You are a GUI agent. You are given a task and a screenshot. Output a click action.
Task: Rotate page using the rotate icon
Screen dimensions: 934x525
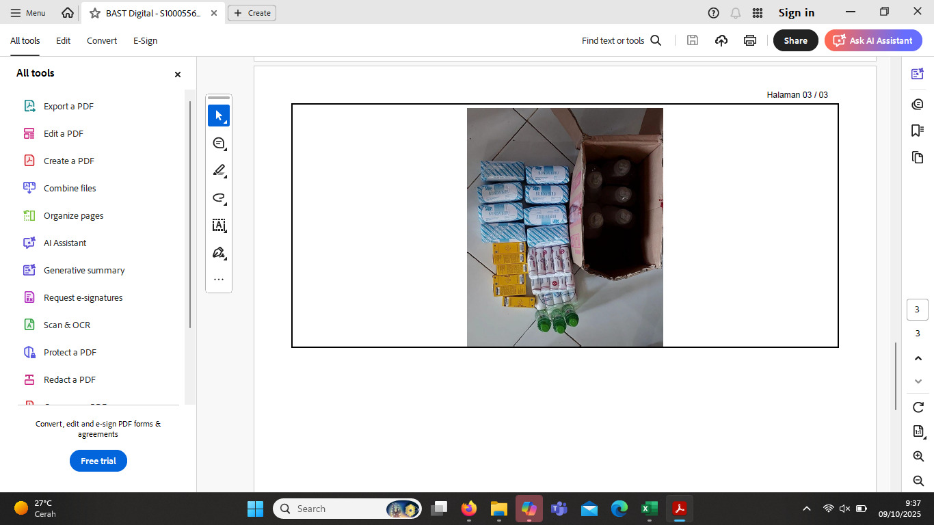coord(918,407)
